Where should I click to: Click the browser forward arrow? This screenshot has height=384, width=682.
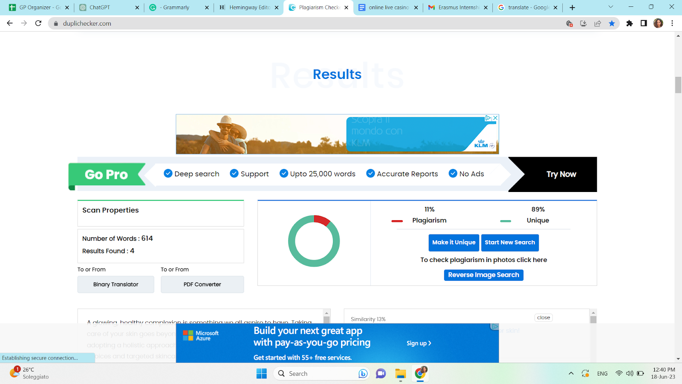pos(24,23)
